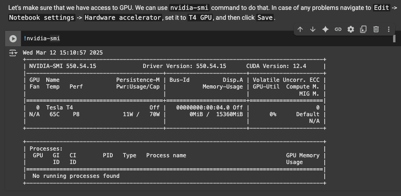Click 'CUDA Version: 12.4' text
Image resolution: width=401 pixels, height=196 pixels.
(276, 66)
